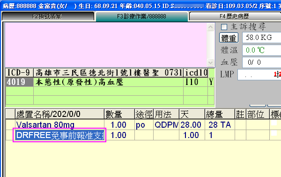
Task: Select the F3 診療作業 tab
Action: pos(141,16)
